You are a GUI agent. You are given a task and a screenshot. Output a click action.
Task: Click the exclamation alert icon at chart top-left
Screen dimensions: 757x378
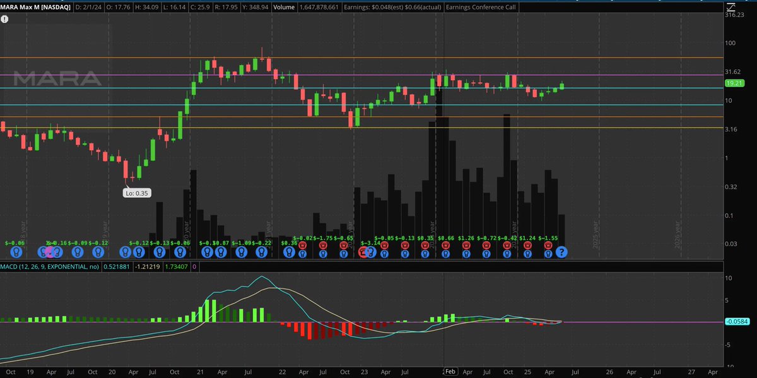point(4,19)
